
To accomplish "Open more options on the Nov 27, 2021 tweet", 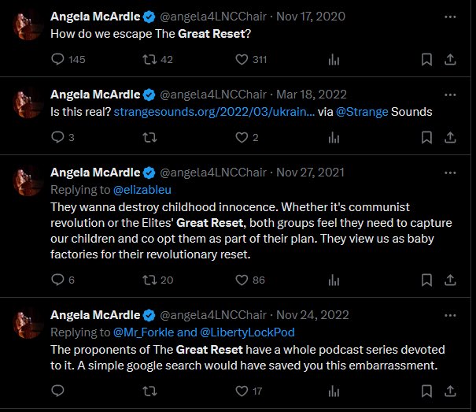I will [x=450, y=173].
